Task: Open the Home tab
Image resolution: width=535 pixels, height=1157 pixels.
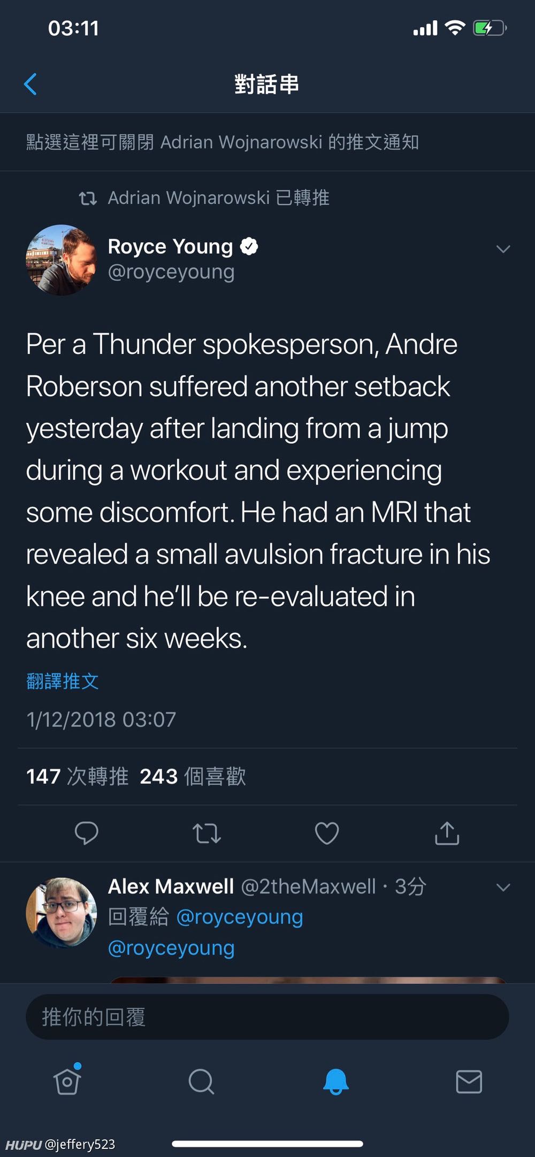Action: [67, 1081]
